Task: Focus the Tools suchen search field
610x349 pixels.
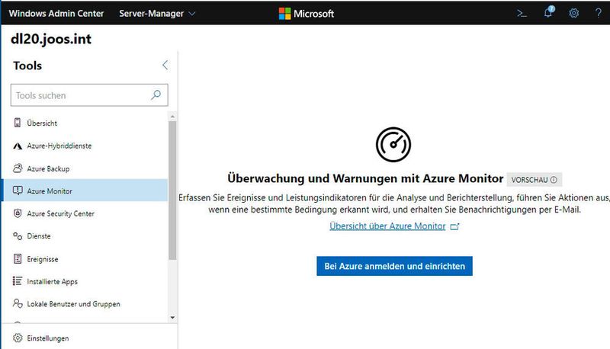Action: pyautogui.click(x=89, y=94)
